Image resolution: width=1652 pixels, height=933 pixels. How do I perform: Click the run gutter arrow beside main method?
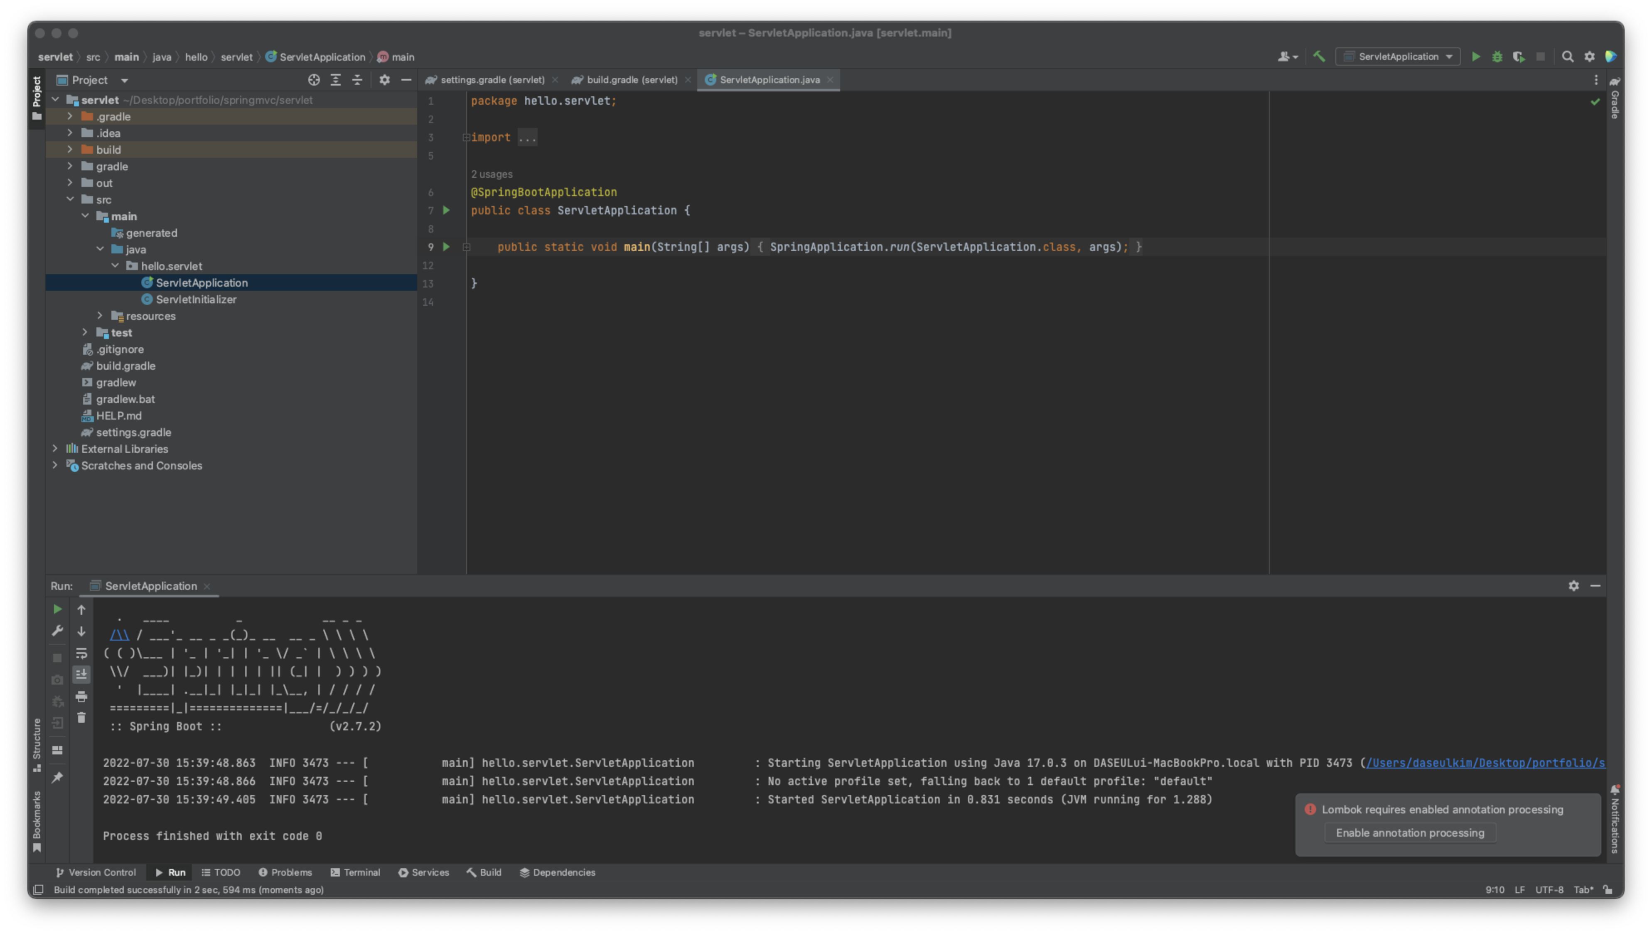446,247
